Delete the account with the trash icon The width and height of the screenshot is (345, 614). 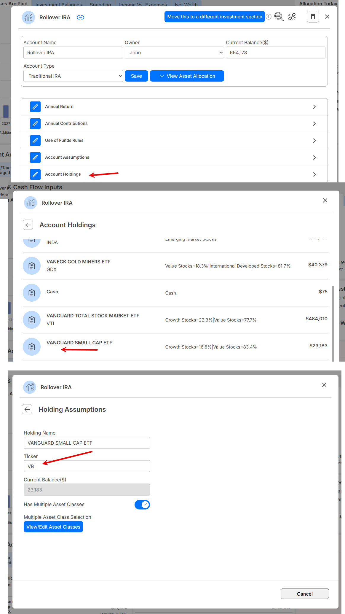[x=313, y=17]
